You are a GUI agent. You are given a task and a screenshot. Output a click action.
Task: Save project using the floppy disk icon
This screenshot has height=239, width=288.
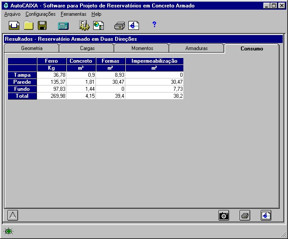[42, 25]
